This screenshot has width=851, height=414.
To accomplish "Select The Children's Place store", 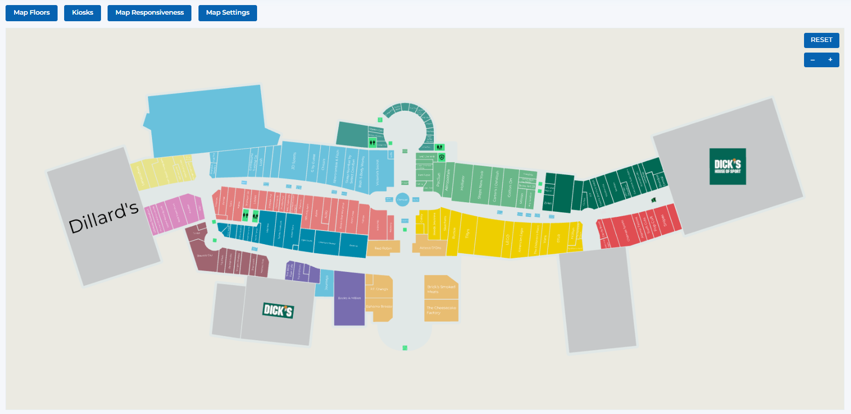I will (536, 239).
